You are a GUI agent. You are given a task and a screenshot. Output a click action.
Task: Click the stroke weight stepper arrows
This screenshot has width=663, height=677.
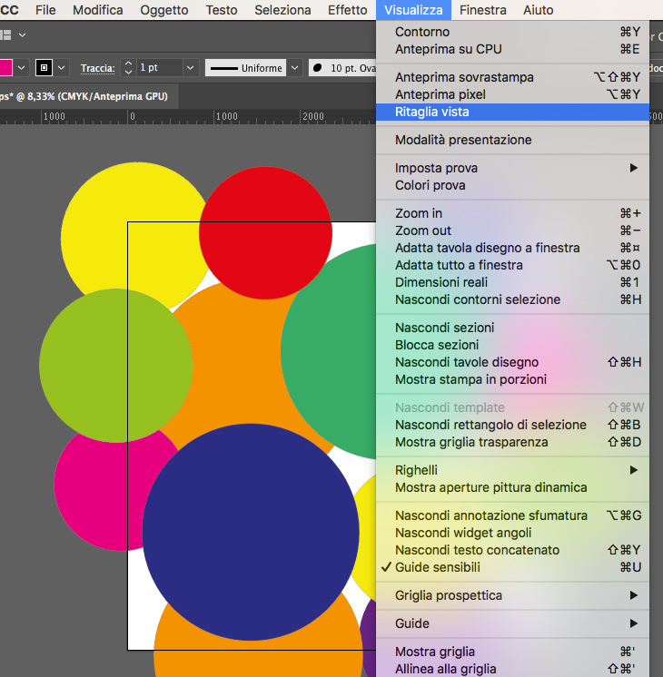128,68
